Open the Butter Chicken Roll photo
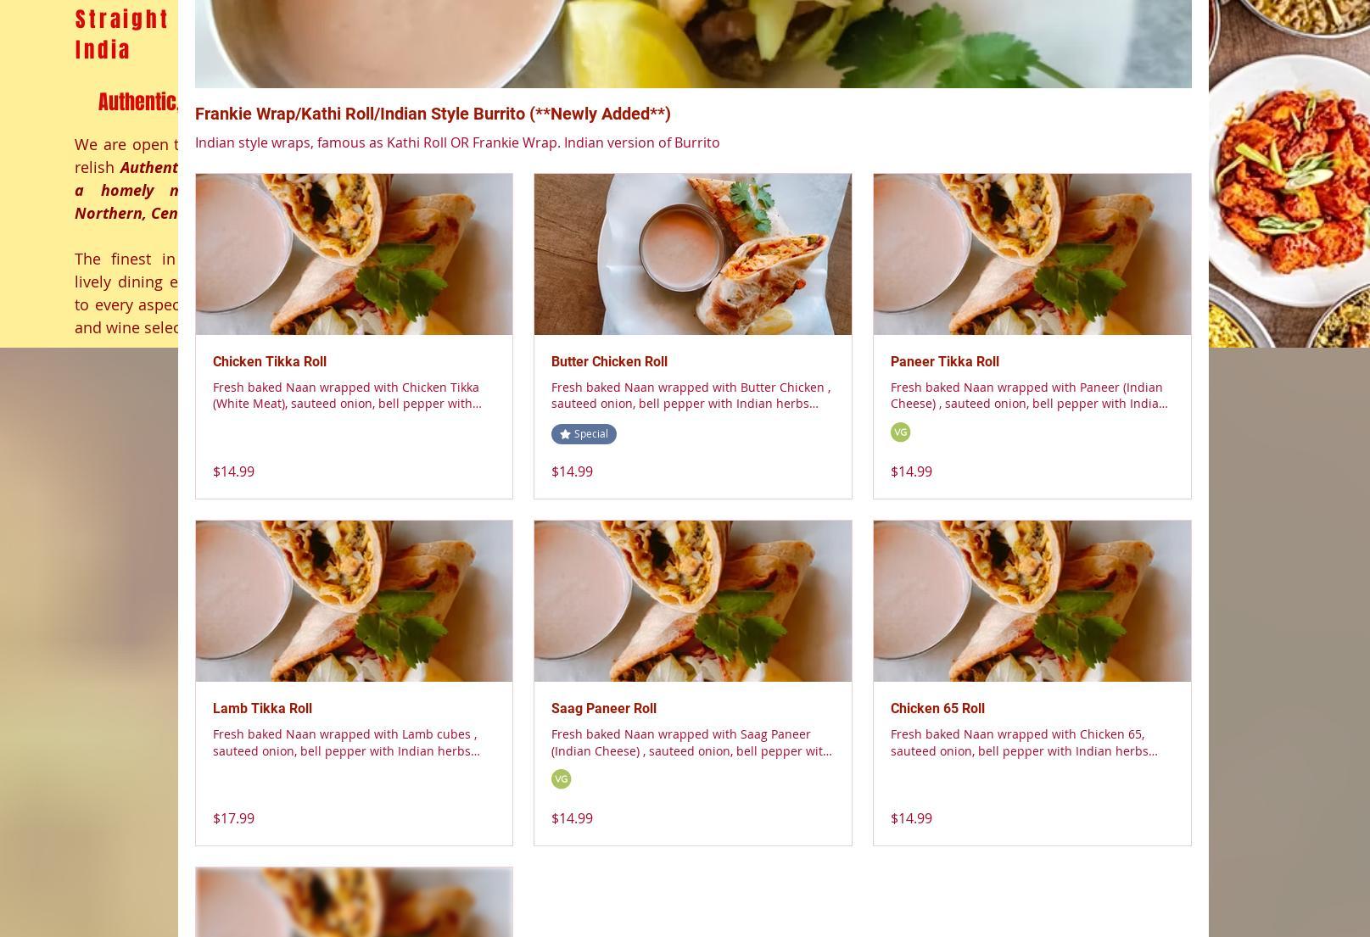This screenshot has height=937, width=1370. pos(693,254)
